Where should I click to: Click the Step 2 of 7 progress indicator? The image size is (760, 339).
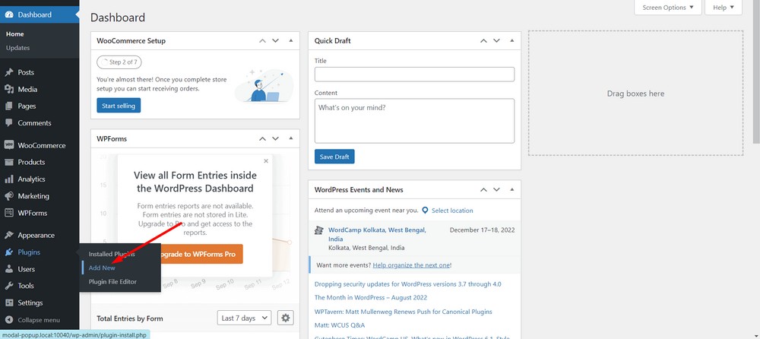click(119, 62)
